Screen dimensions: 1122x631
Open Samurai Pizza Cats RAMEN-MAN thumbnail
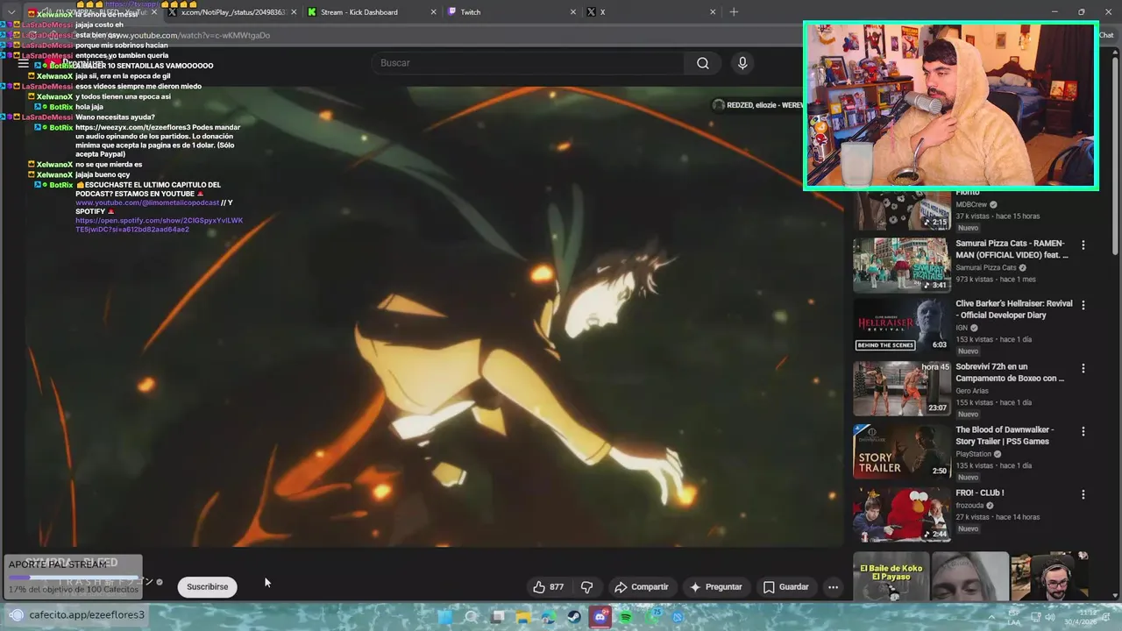pyautogui.click(x=901, y=265)
